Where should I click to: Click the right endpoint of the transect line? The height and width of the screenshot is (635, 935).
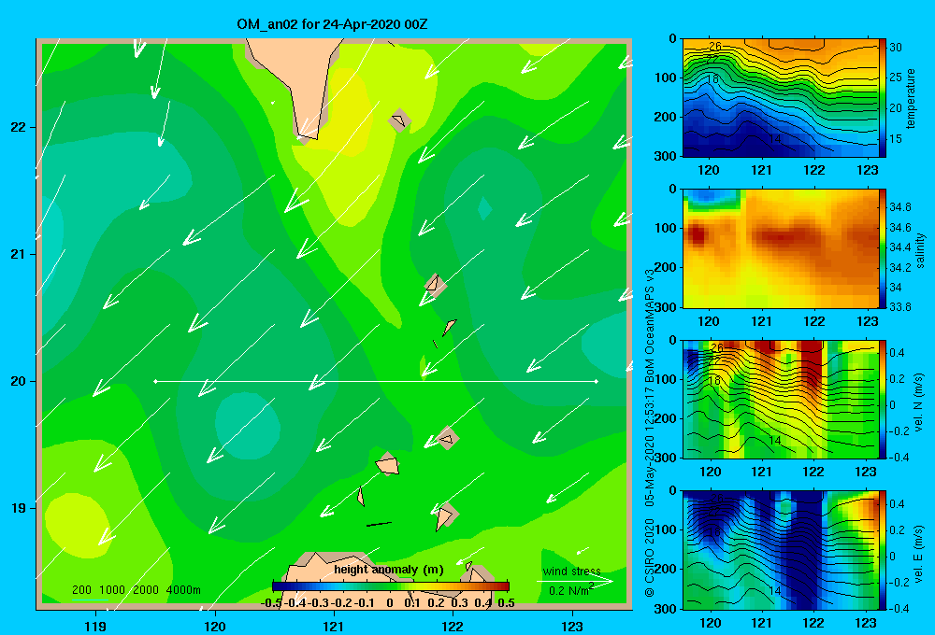pos(597,381)
